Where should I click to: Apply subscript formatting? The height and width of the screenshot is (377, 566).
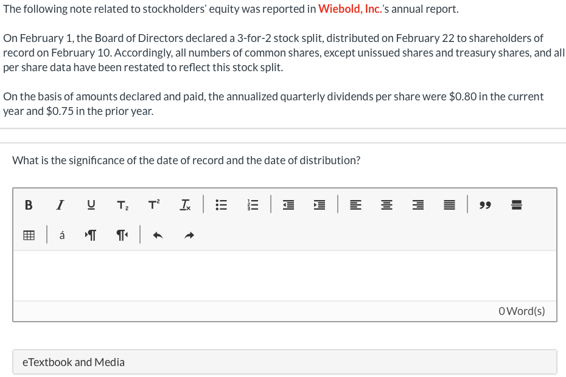click(123, 205)
